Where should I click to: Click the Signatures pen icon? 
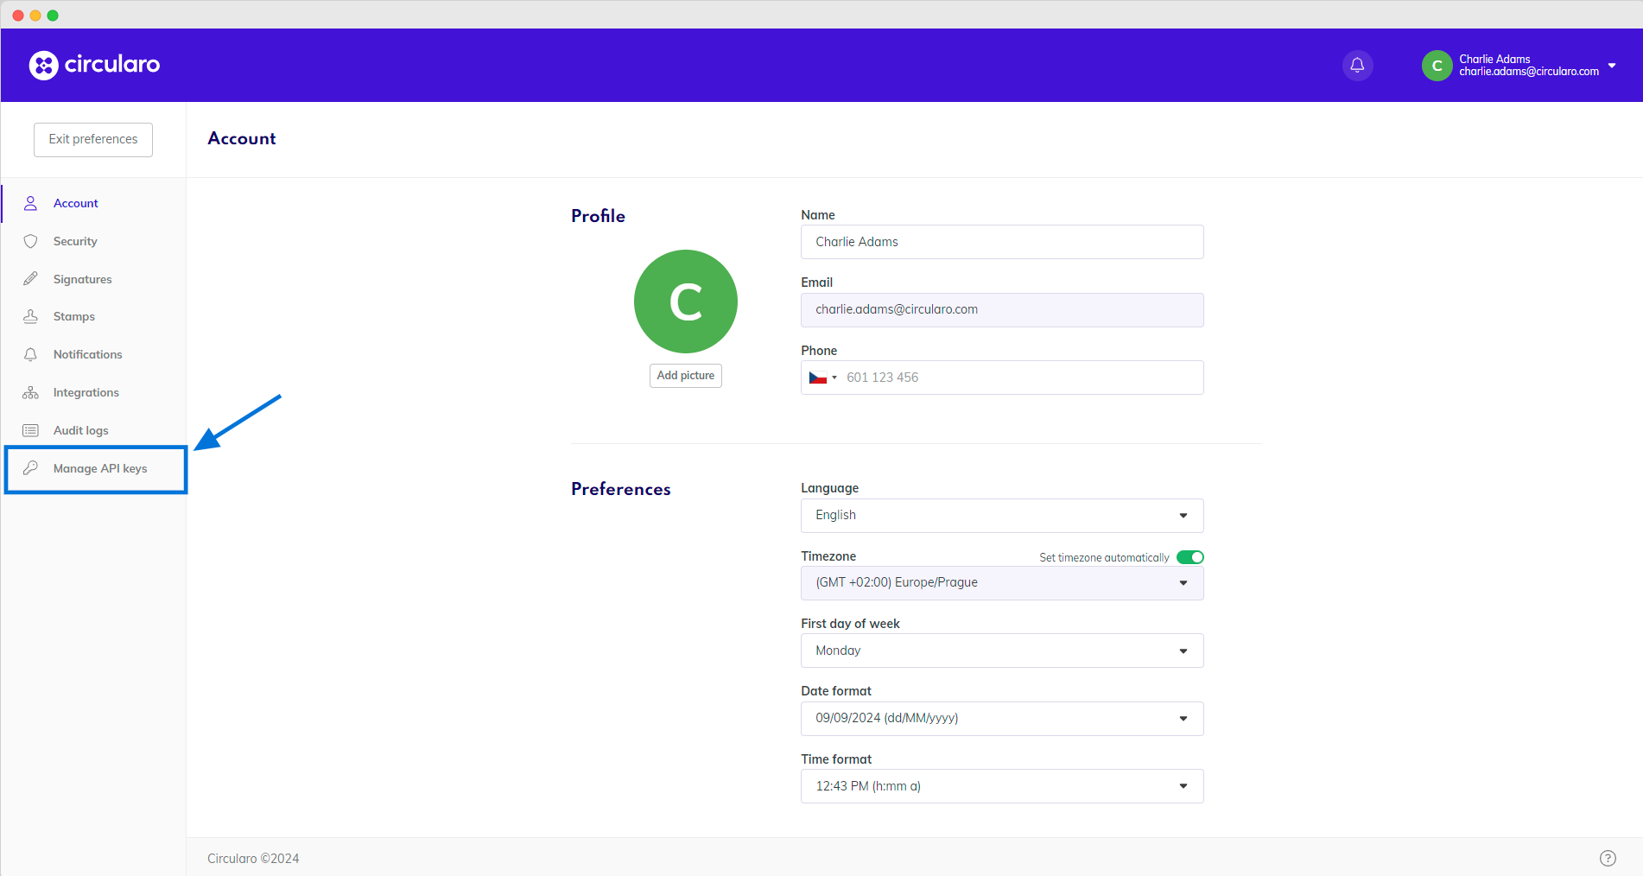click(30, 278)
